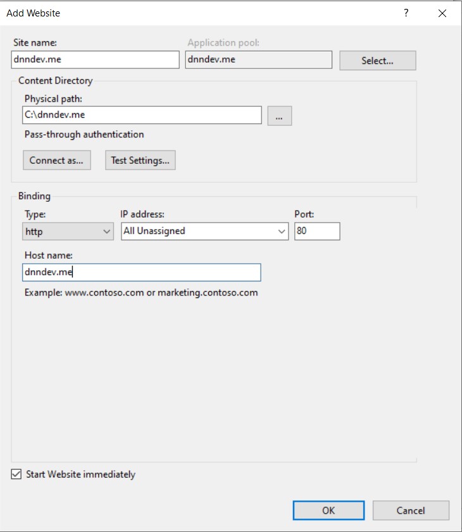This screenshot has height=532, width=462.
Task: Click the Connect as... button
Action: pos(56,160)
